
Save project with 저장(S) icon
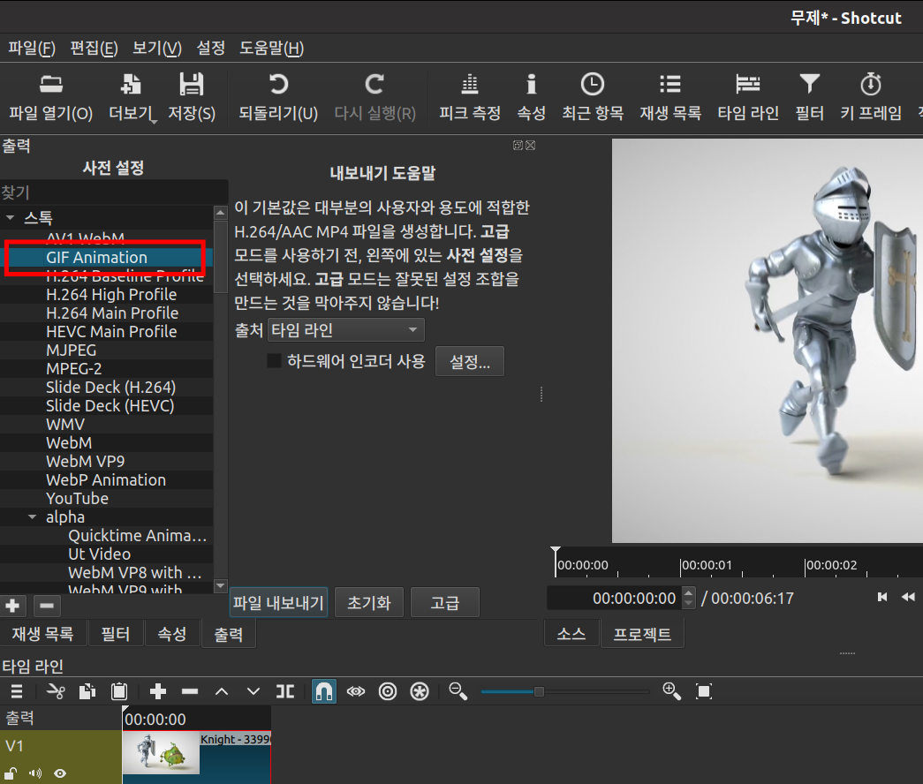click(192, 85)
